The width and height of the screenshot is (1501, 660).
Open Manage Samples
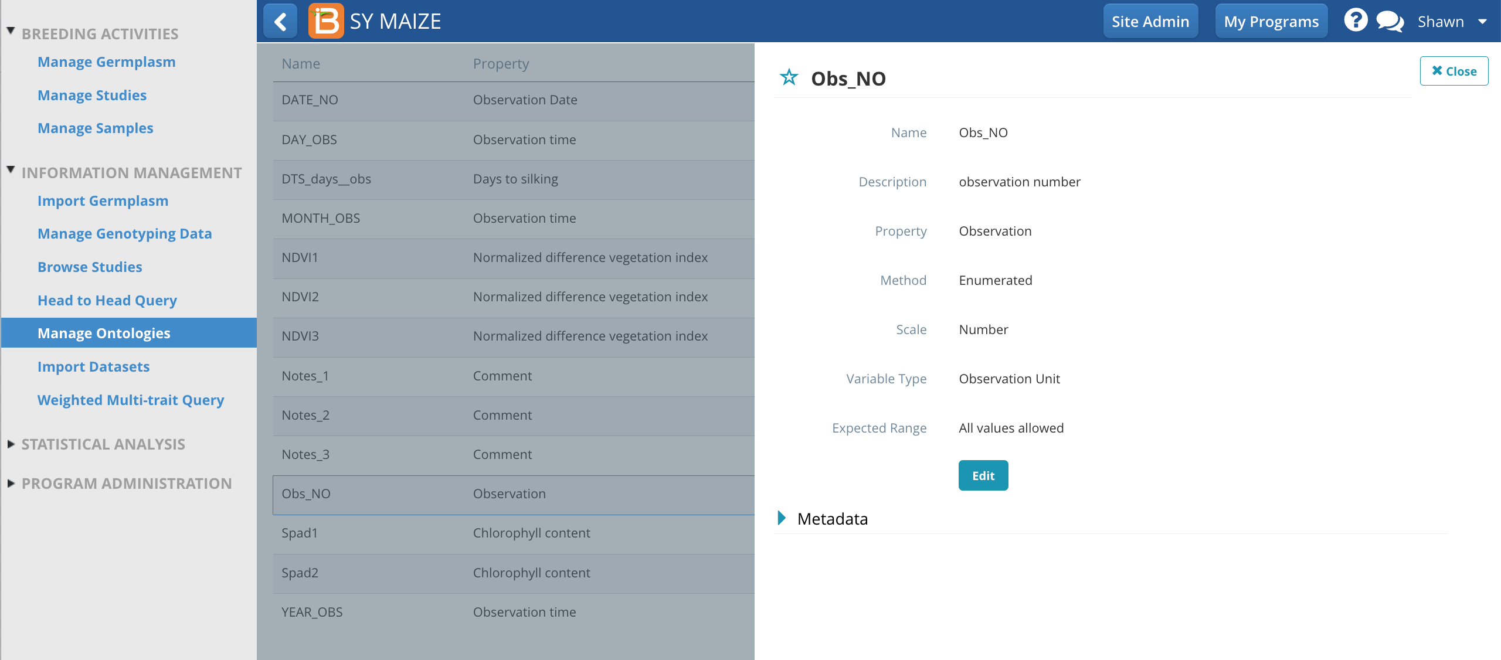click(x=96, y=128)
